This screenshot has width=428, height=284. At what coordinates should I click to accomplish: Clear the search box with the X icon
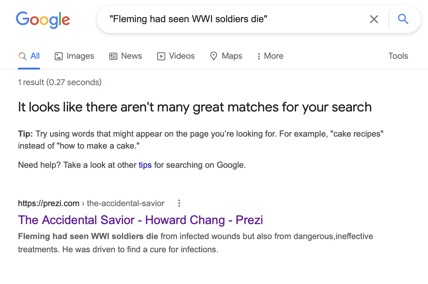374,19
